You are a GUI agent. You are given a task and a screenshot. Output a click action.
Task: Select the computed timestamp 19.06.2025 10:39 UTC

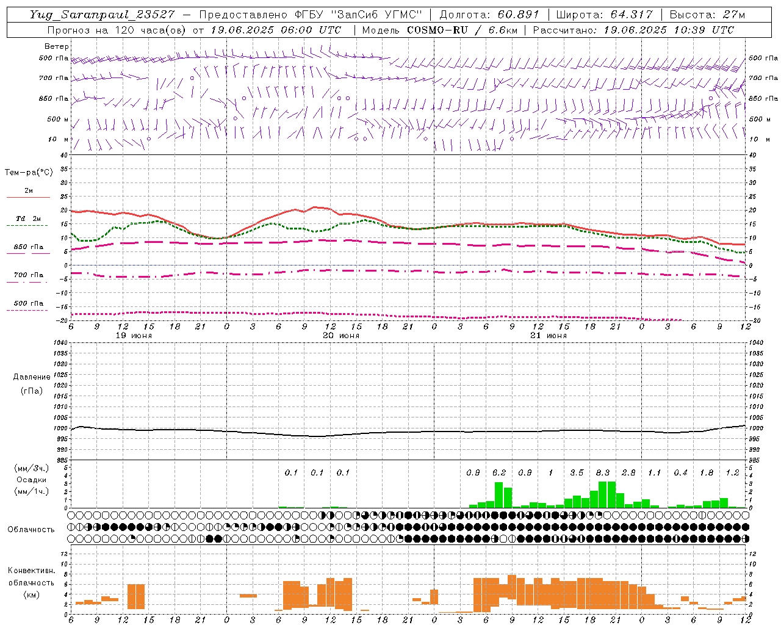[668, 30]
